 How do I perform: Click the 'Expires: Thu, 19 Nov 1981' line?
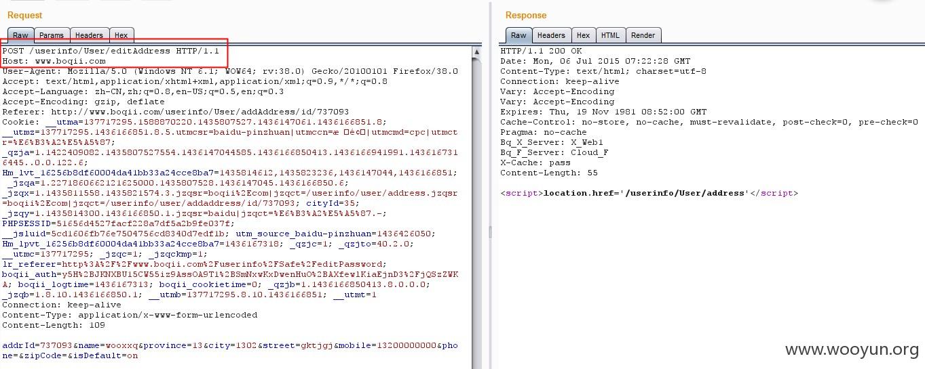[x=603, y=112]
